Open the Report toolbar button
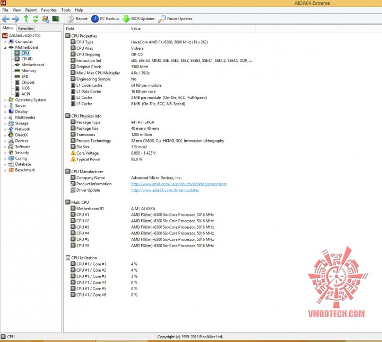Image resolution: width=382 pixels, height=342 pixels. (77, 19)
